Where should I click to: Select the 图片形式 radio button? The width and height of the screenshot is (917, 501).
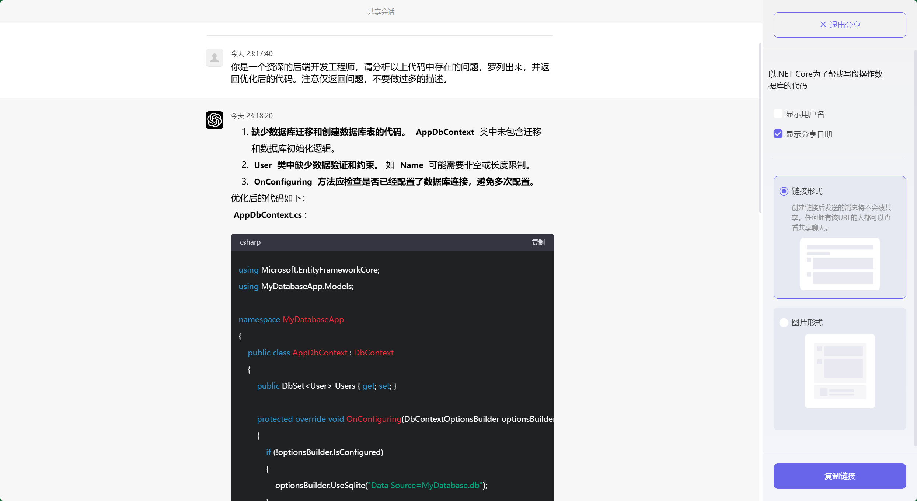pyautogui.click(x=784, y=322)
